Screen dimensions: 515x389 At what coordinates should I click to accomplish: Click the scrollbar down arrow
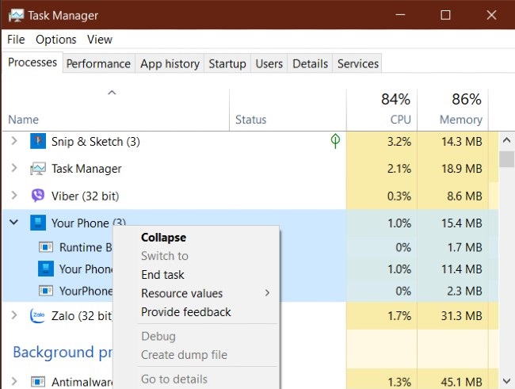[x=506, y=381]
